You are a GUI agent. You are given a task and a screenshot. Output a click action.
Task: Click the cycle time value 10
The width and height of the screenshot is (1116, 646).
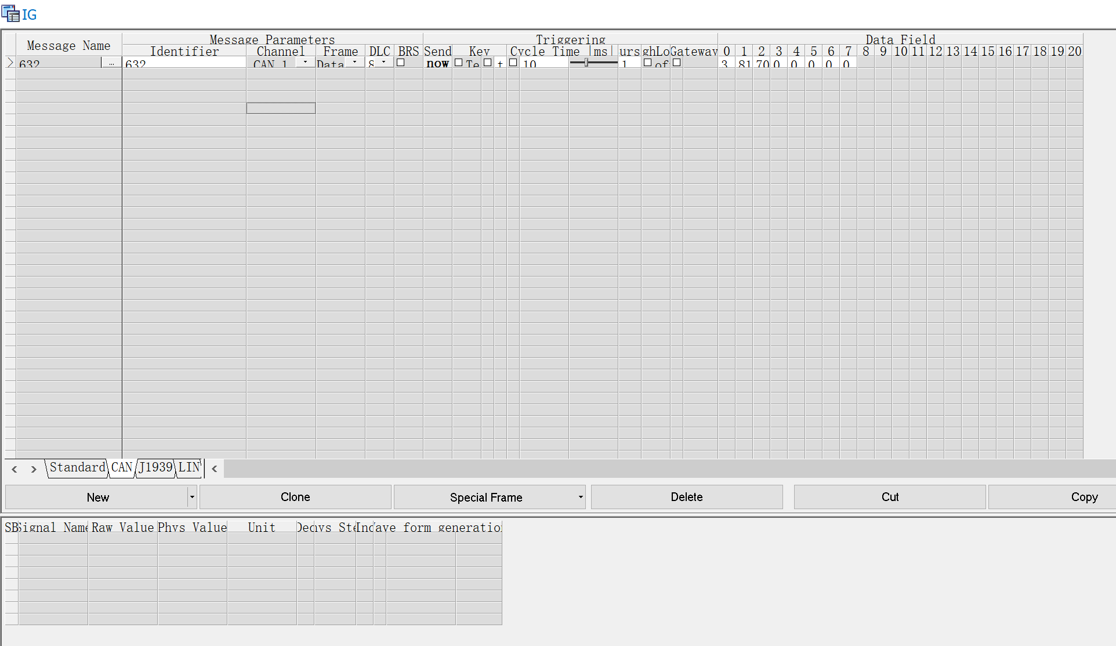tap(544, 63)
